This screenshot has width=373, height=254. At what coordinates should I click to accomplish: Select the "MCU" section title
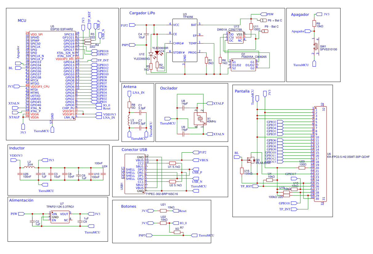[22, 20]
